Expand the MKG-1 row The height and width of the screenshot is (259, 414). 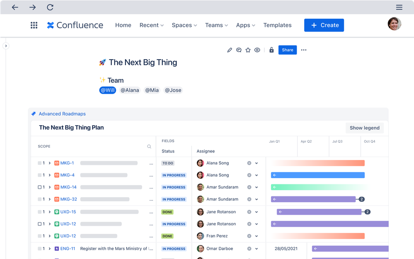point(49,163)
